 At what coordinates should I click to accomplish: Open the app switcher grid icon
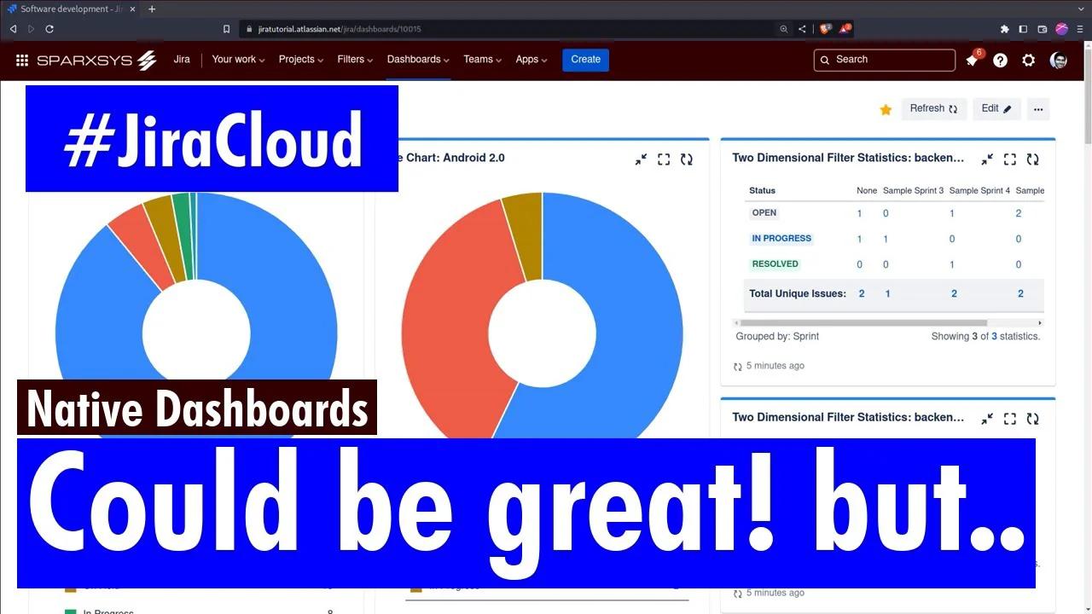click(22, 60)
